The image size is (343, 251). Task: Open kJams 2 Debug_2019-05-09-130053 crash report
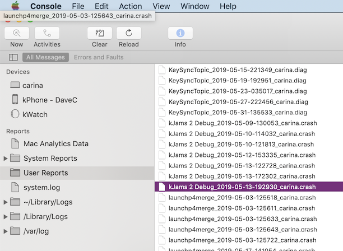point(243,123)
